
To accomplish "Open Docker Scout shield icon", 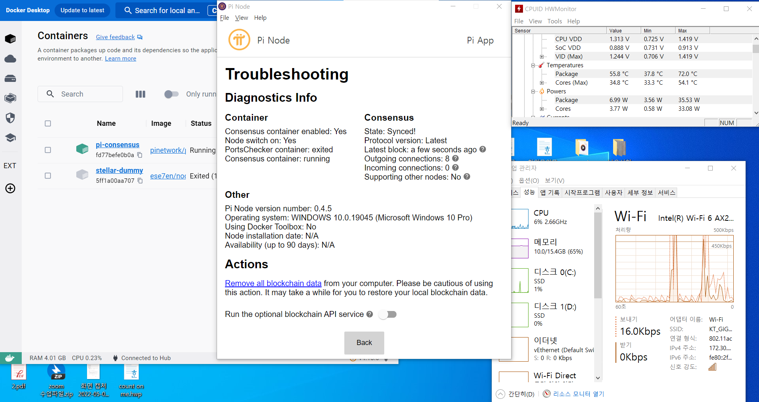I will point(10,118).
